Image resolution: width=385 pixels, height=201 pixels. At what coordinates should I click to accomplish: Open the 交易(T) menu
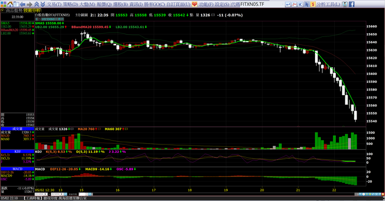tap(54, 4)
